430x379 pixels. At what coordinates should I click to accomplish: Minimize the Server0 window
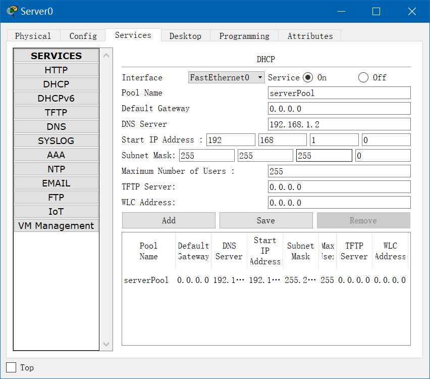(341, 11)
